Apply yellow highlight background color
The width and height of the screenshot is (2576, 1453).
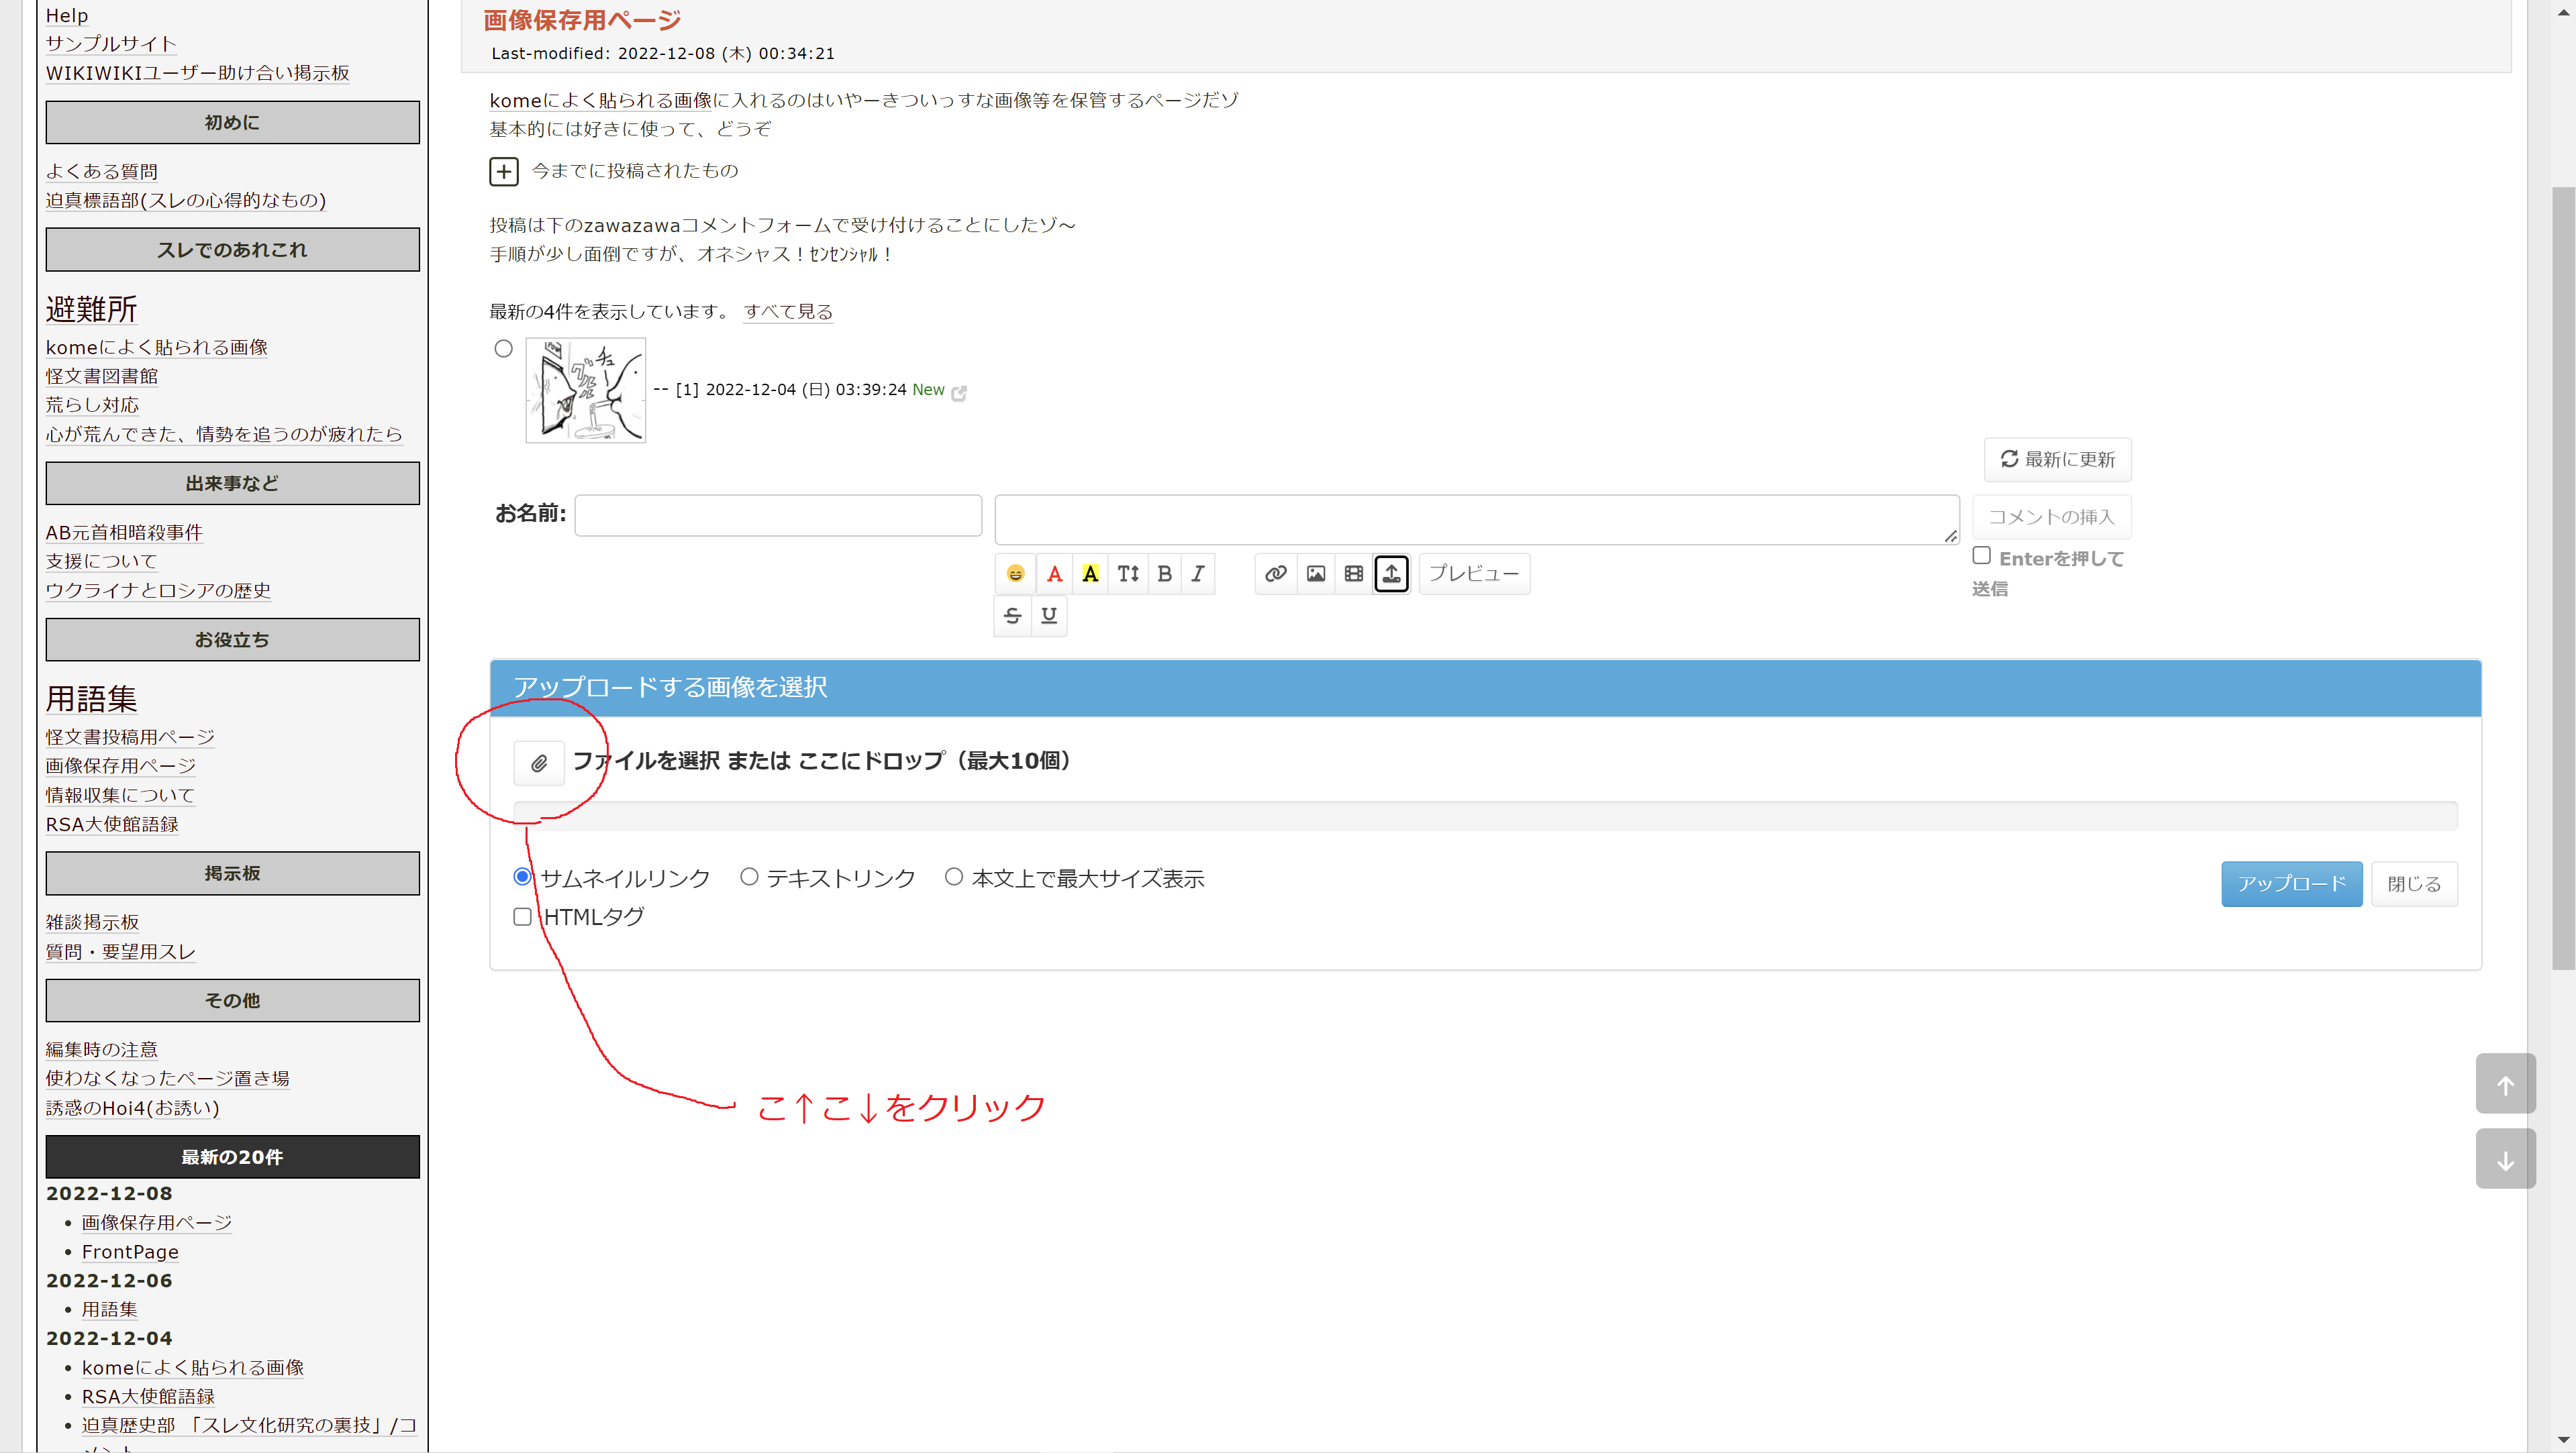pos(1090,574)
